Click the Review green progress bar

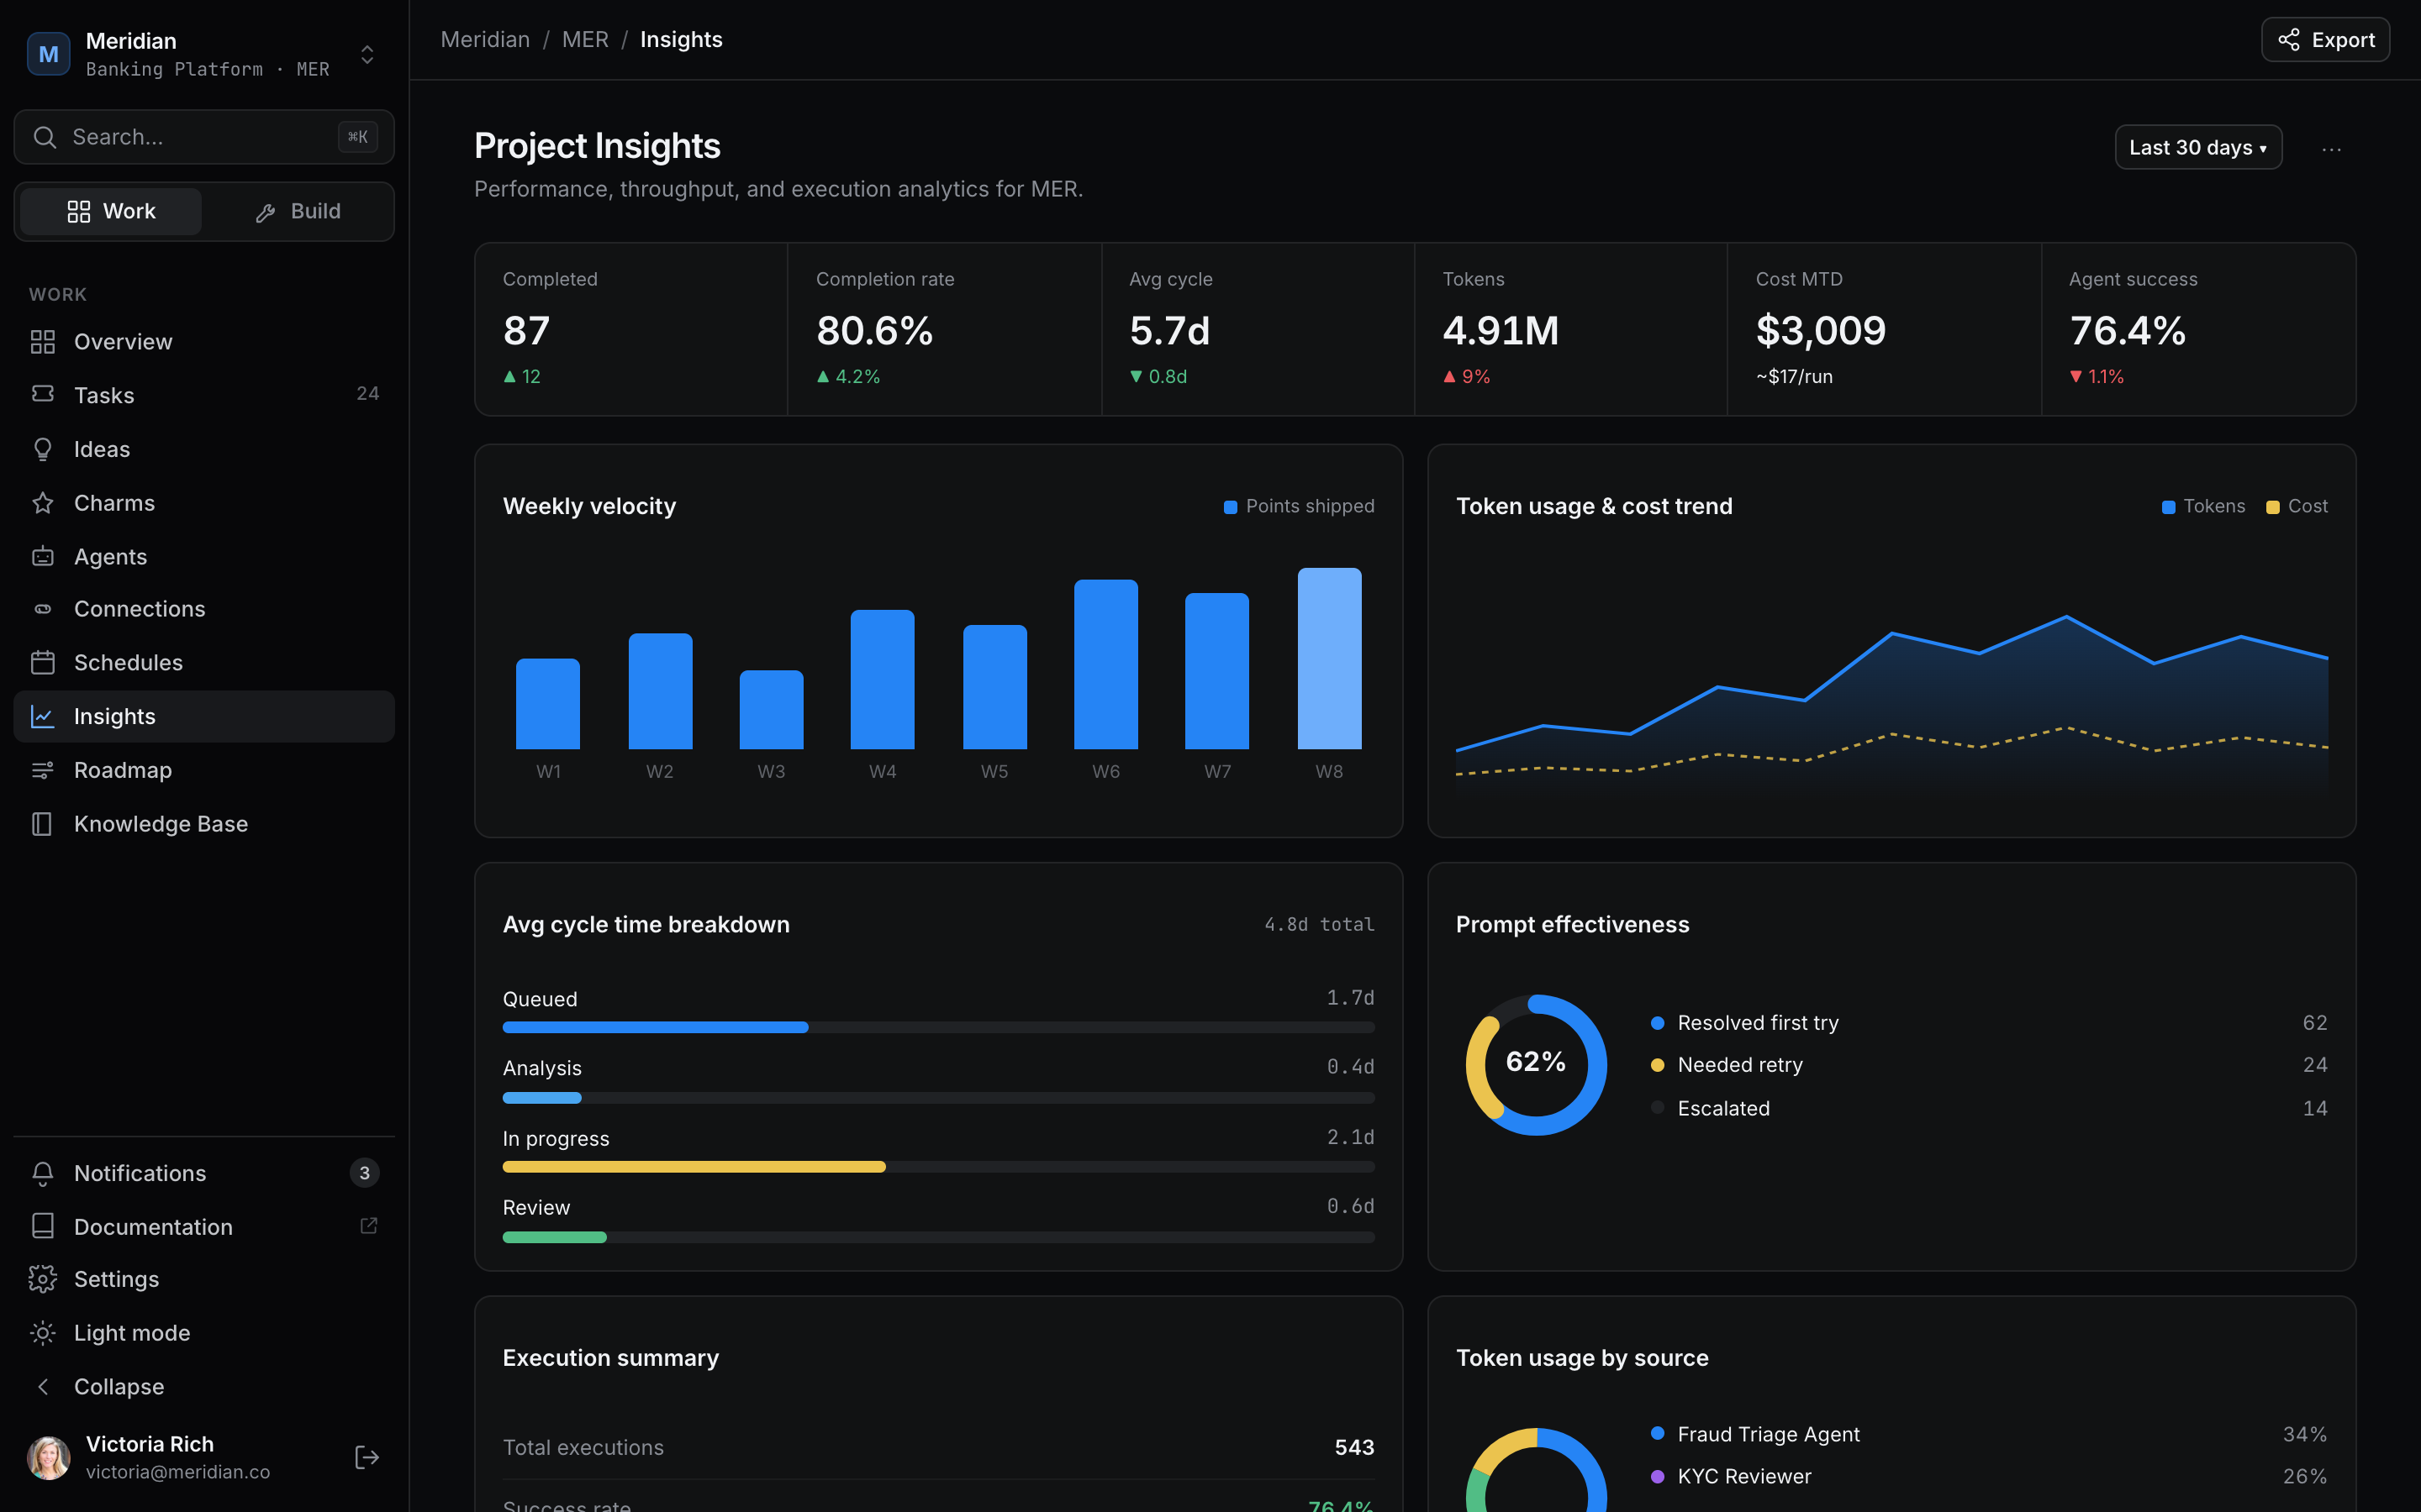pyautogui.click(x=554, y=1237)
